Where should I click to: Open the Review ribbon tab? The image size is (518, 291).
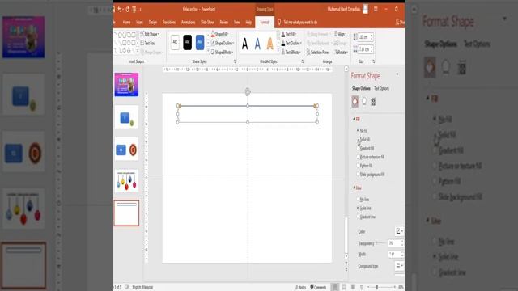click(224, 22)
